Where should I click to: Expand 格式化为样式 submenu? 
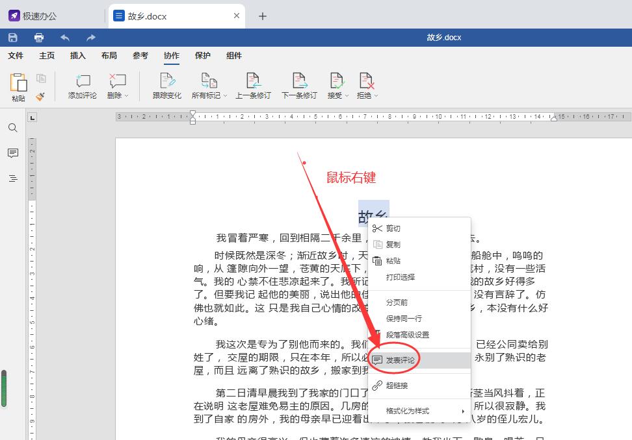point(419,411)
